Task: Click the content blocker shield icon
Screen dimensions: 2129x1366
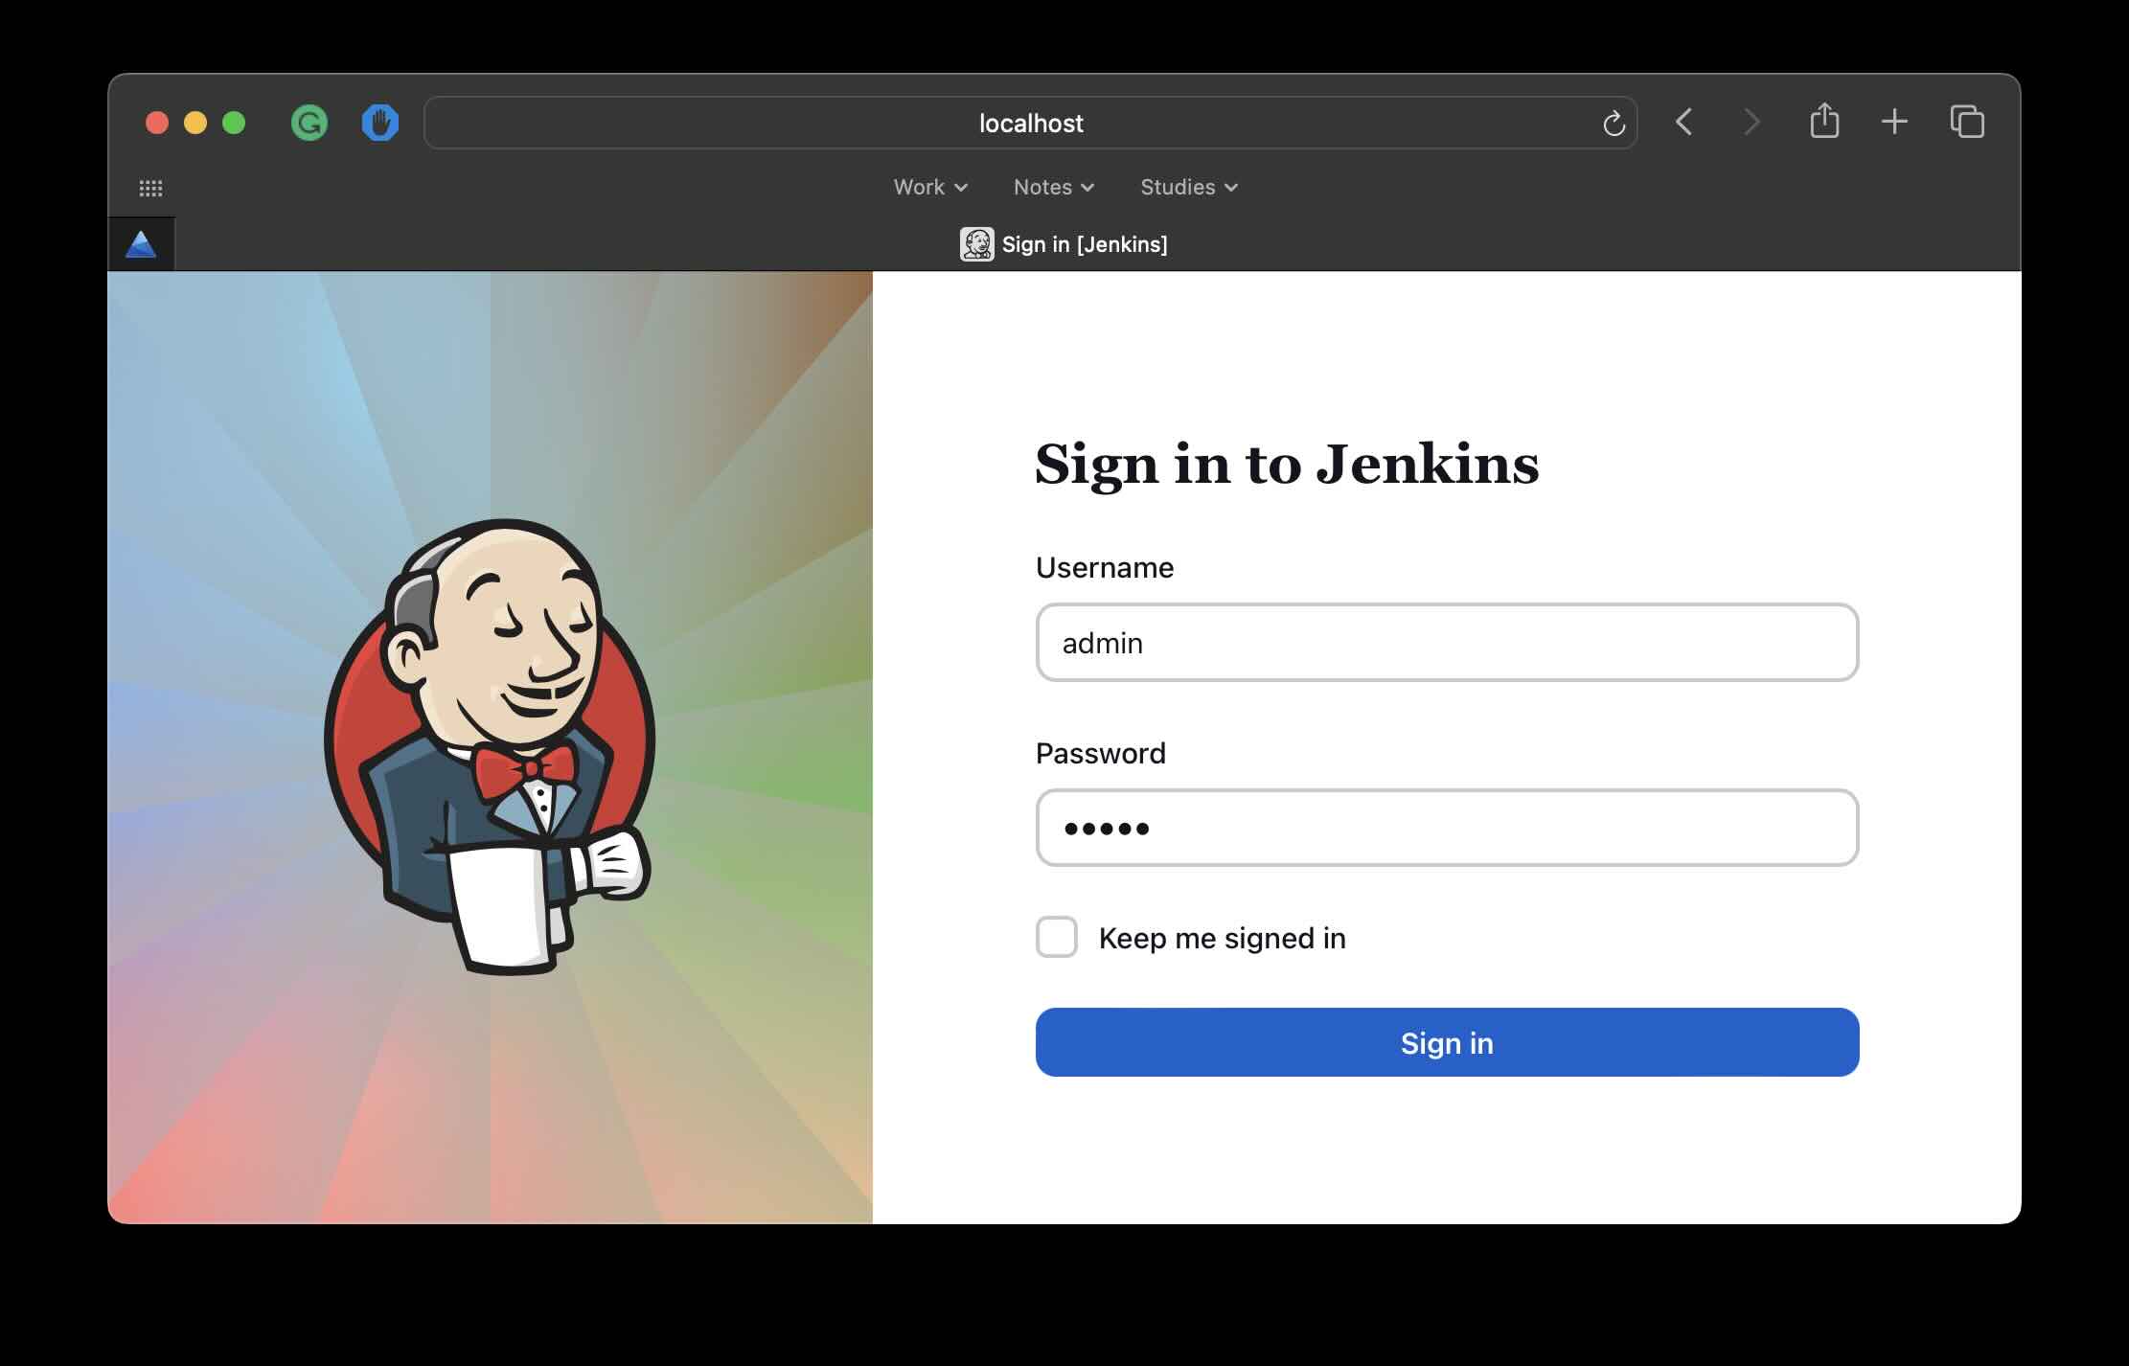Action: [x=379, y=123]
